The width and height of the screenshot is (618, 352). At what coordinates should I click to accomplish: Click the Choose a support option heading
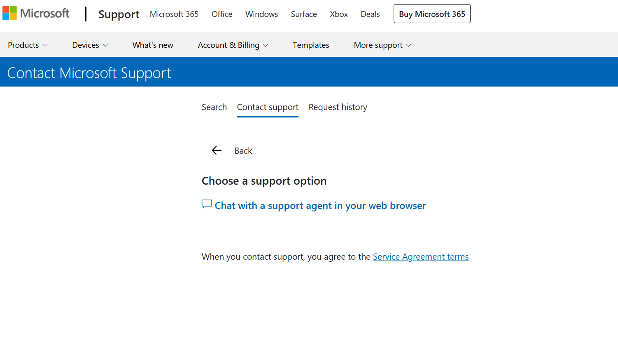click(264, 181)
